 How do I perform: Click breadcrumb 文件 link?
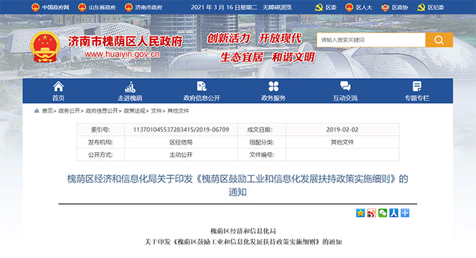point(156,111)
